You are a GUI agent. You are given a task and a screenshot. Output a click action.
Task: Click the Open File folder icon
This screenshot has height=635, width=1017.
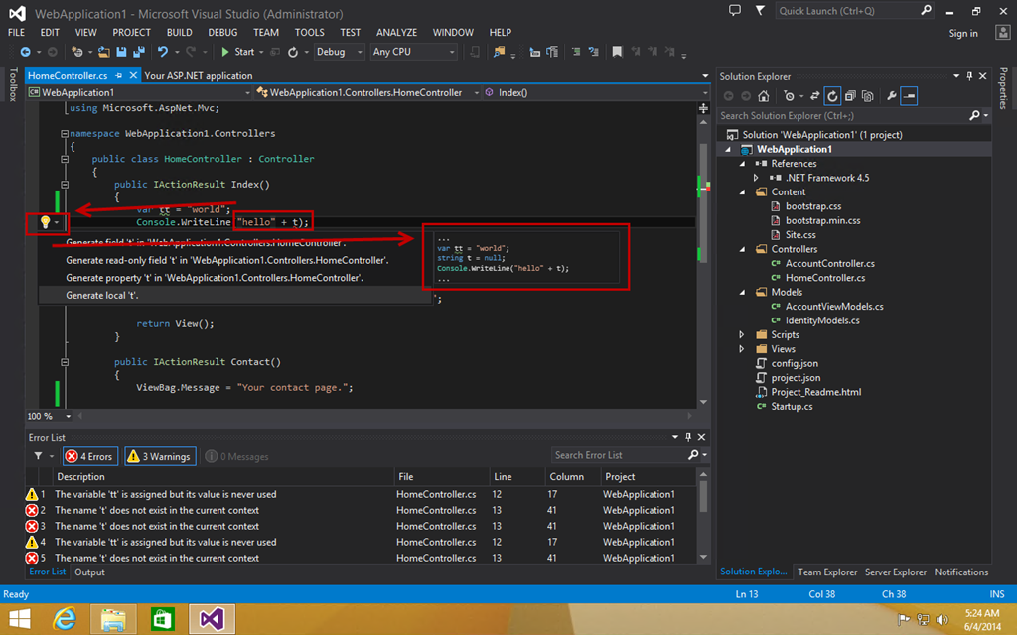point(103,52)
